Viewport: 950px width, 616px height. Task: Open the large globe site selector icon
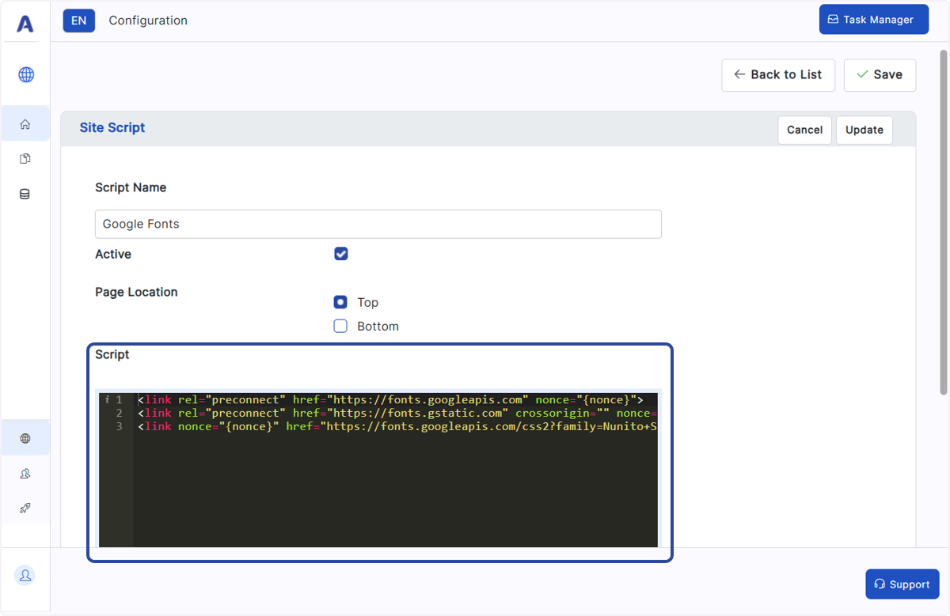pos(26,75)
